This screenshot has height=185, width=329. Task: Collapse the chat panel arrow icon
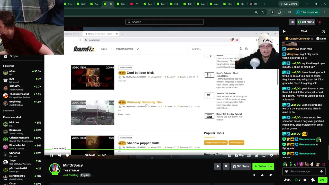click(284, 31)
